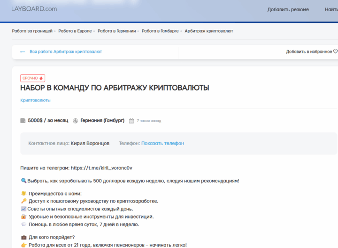Screen dimensions: 338x248
Task: Click the fire icon in the СРОЧНО badge
Action: click(x=41, y=78)
